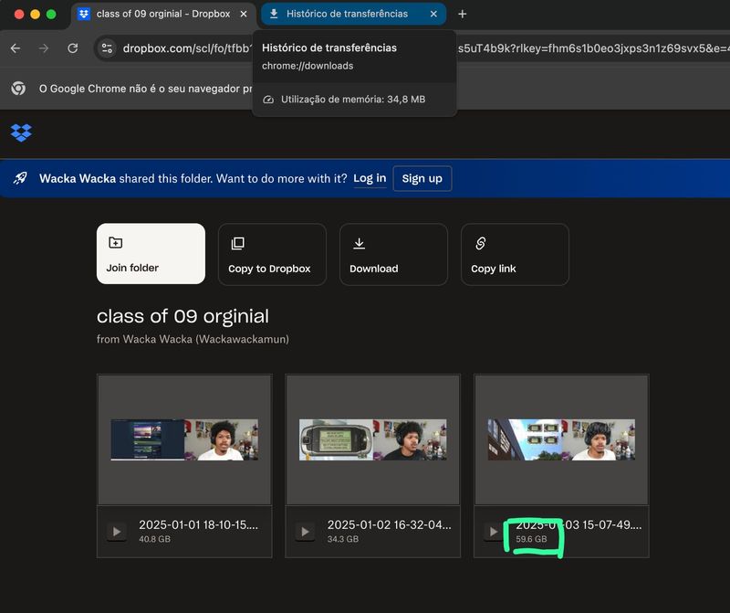The width and height of the screenshot is (730, 613).
Task: Open site information icon in address bar
Action: pyautogui.click(x=107, y=48)
